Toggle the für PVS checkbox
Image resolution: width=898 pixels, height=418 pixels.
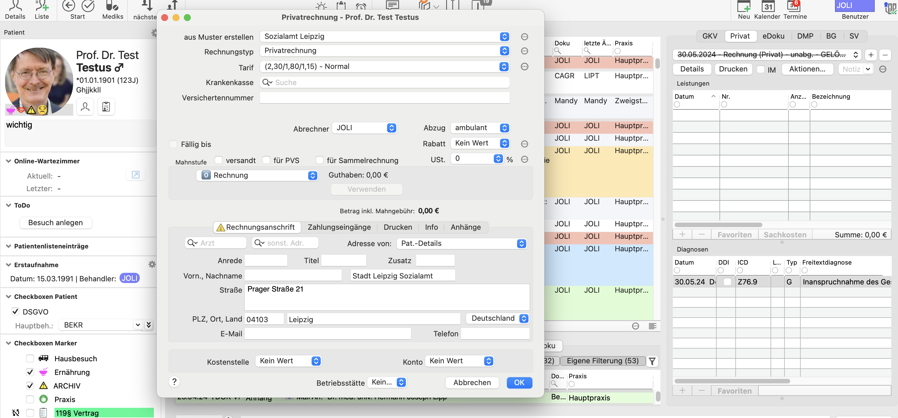pos(266,160)
